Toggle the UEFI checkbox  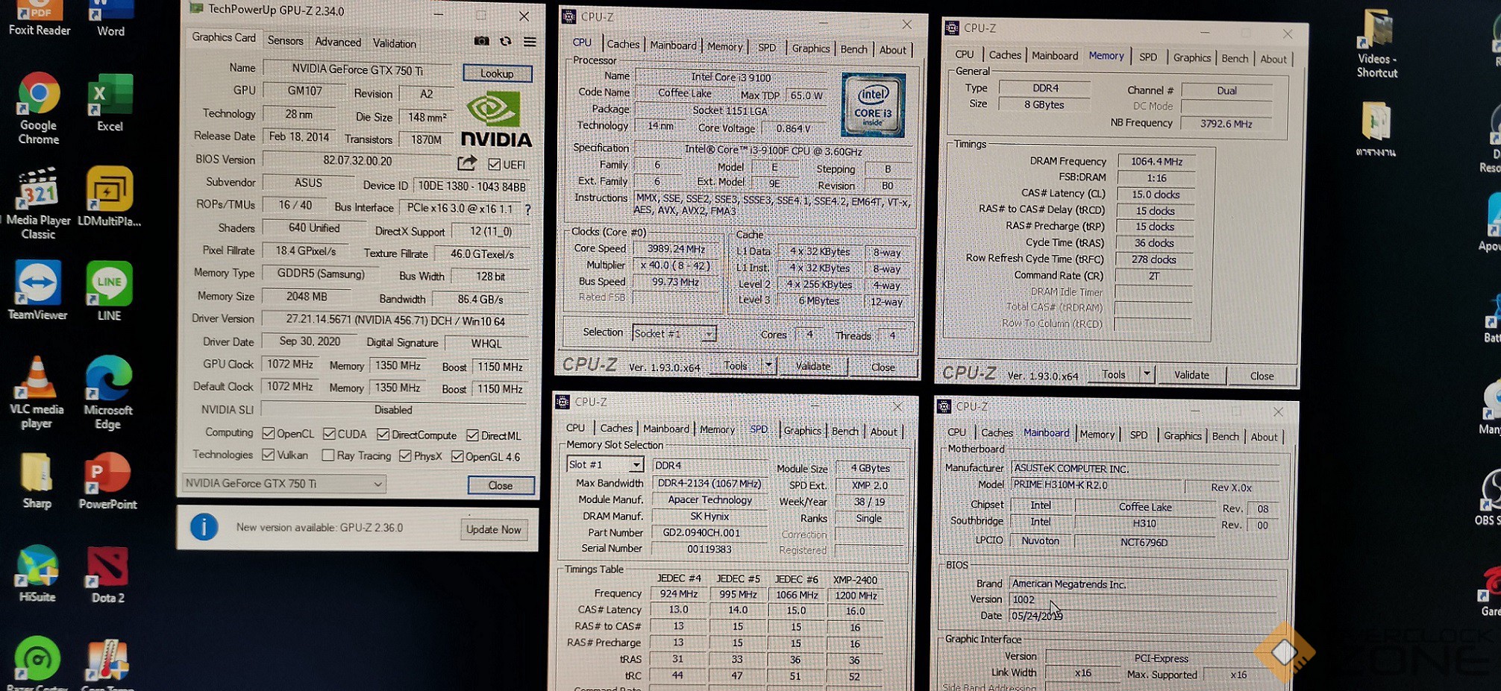[494, 164]
